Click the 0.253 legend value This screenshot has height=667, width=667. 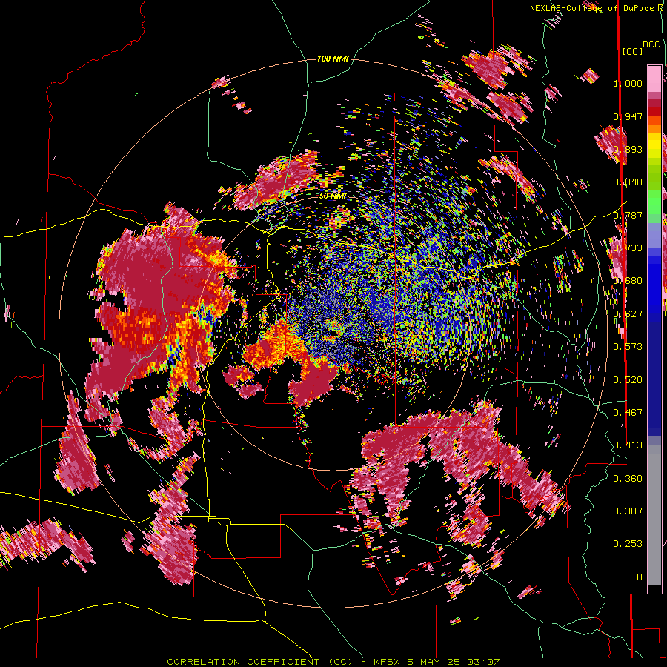click(x=628, y=544)
